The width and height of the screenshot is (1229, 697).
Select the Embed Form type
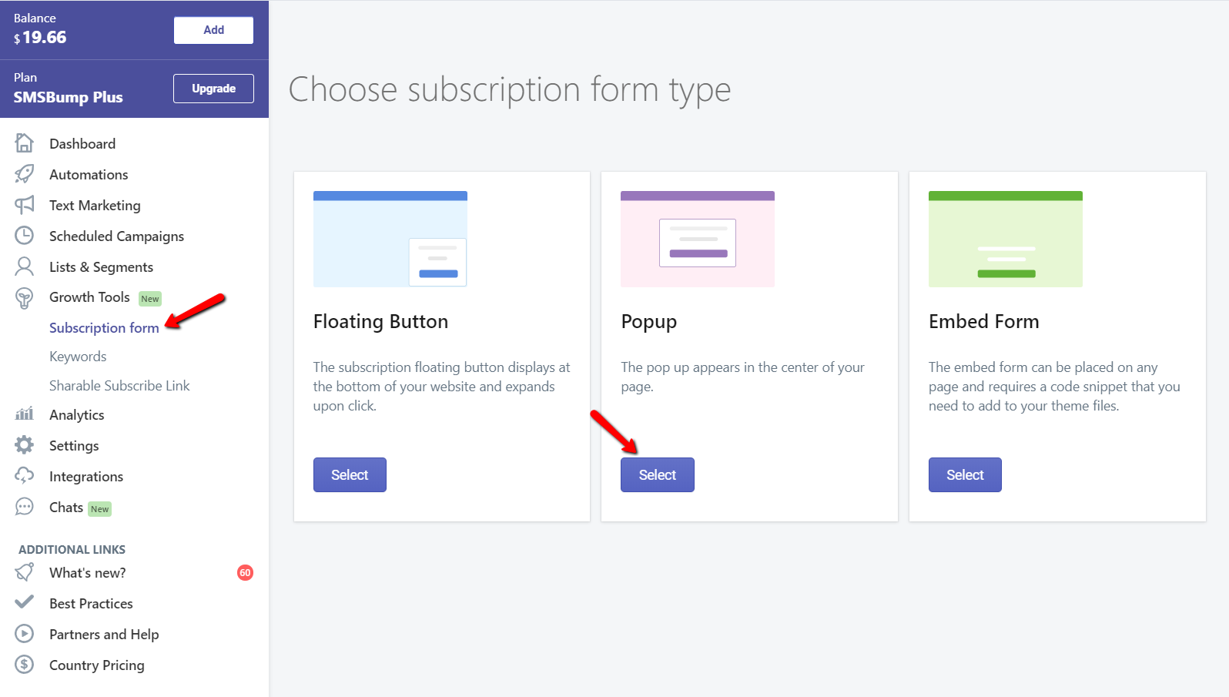coord(965,475)
